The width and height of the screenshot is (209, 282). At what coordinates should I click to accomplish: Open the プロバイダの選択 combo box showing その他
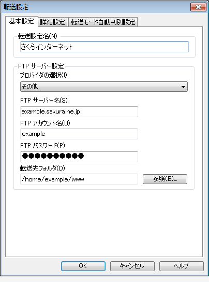[x=104, y=87]
